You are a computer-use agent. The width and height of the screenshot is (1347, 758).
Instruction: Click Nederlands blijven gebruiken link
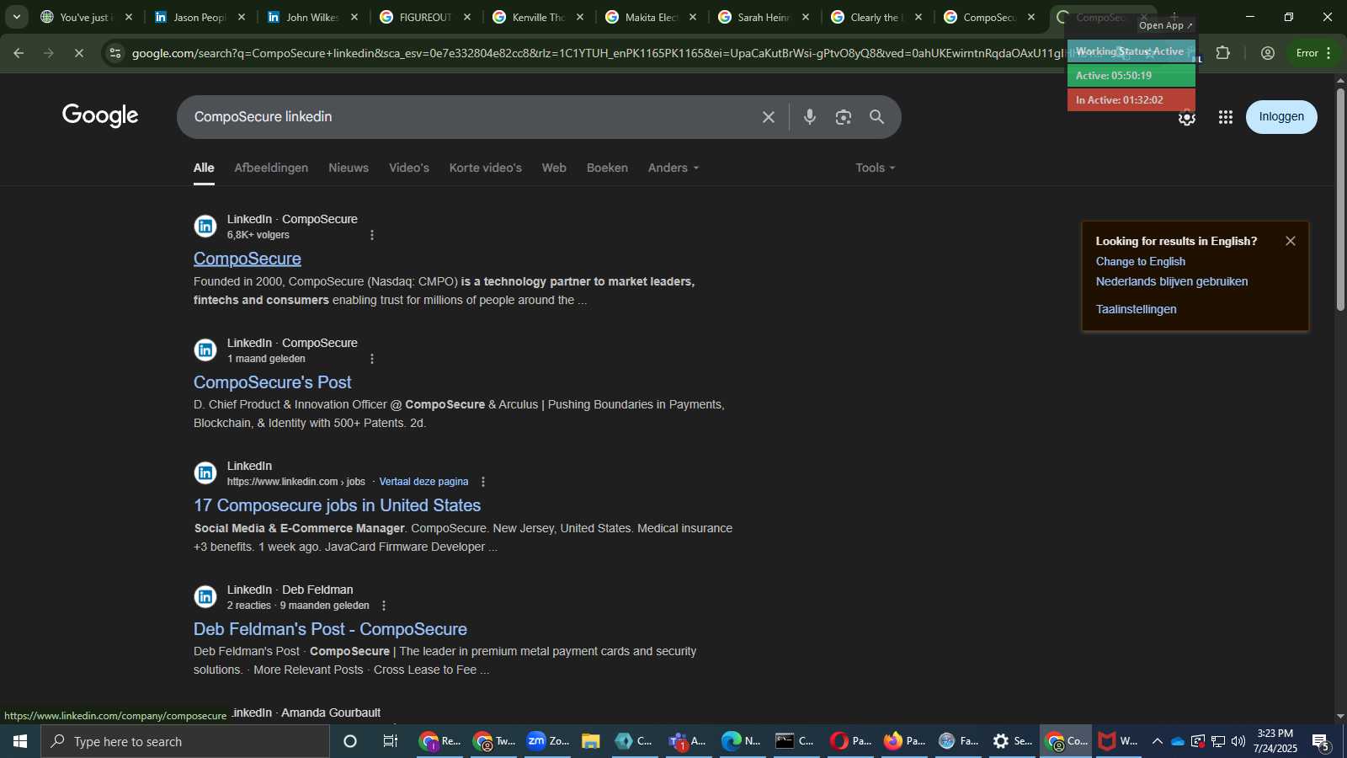(x=1172, y=282)
